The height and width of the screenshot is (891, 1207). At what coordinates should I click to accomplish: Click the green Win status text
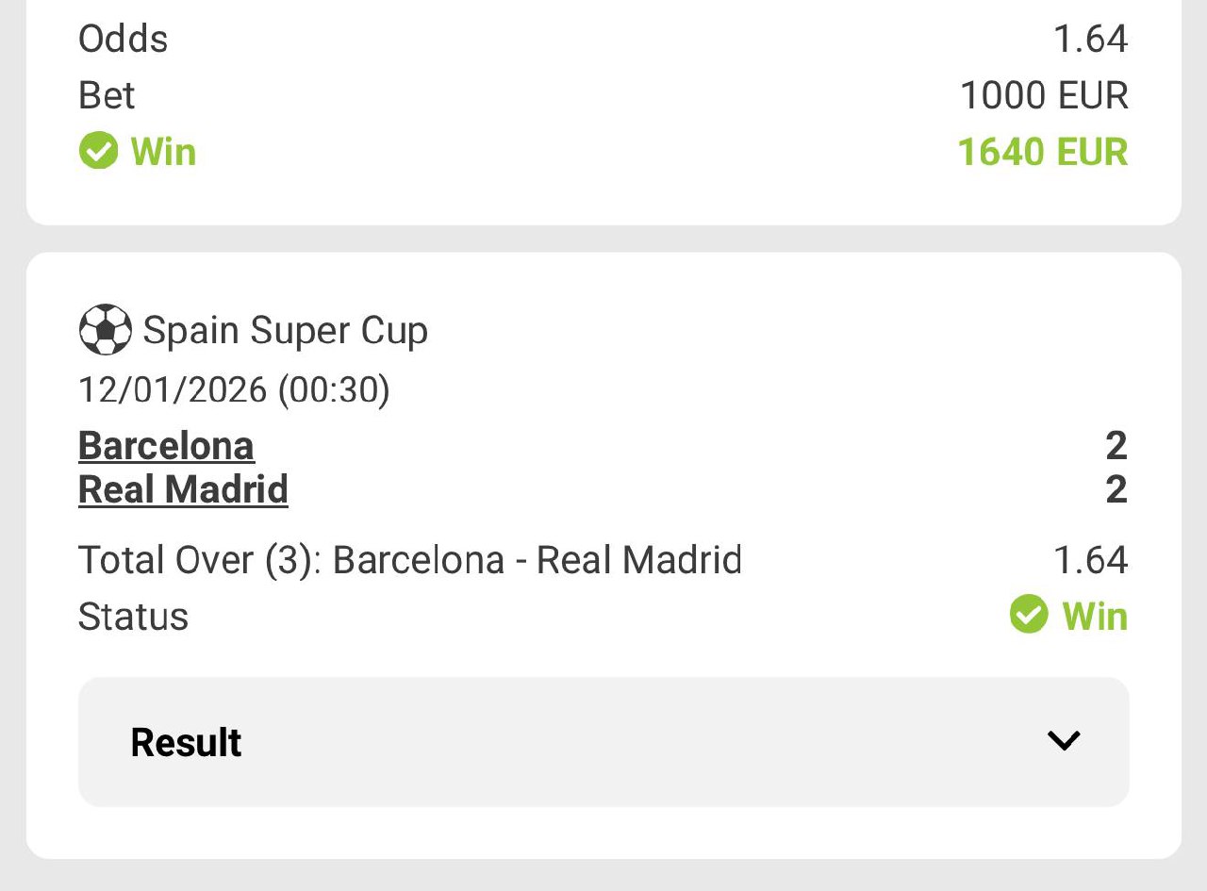coord(1095,616)
